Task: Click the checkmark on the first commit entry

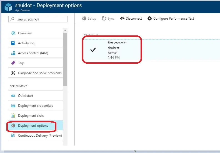Action: click(93, 50)
